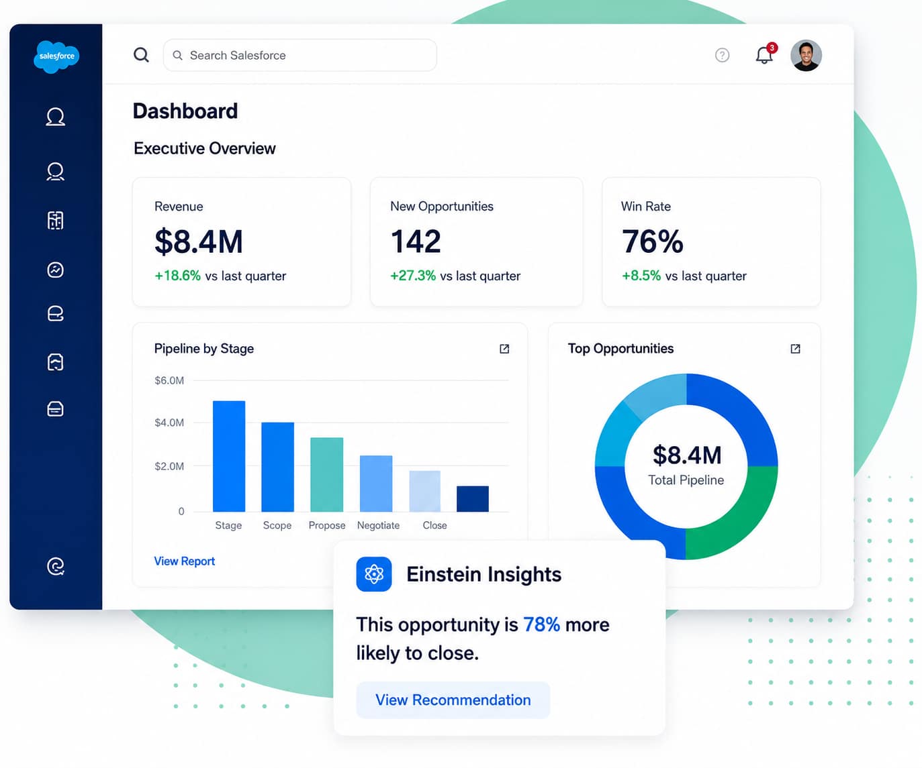Open the help question mark icon
922x768 pixels.
coord(723,55)
